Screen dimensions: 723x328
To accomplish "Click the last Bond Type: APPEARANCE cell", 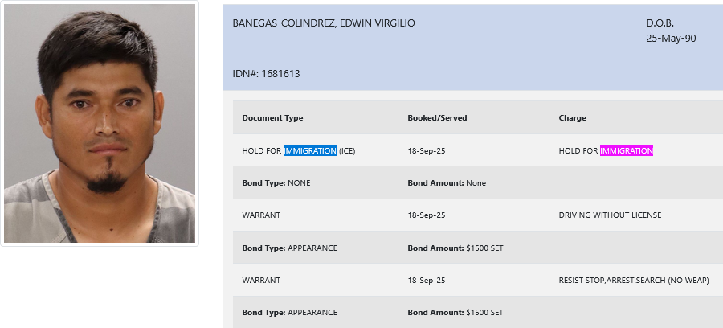I will coord(289,312).
